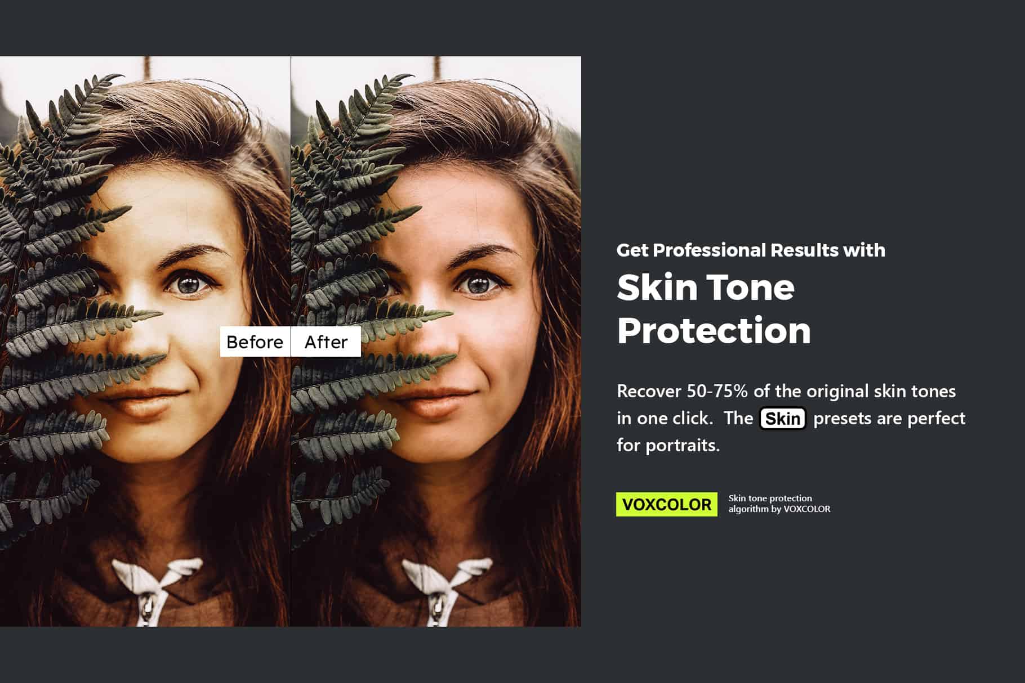
Task: Select the Skin Tone Protection heading
Action: pos(714,308)
